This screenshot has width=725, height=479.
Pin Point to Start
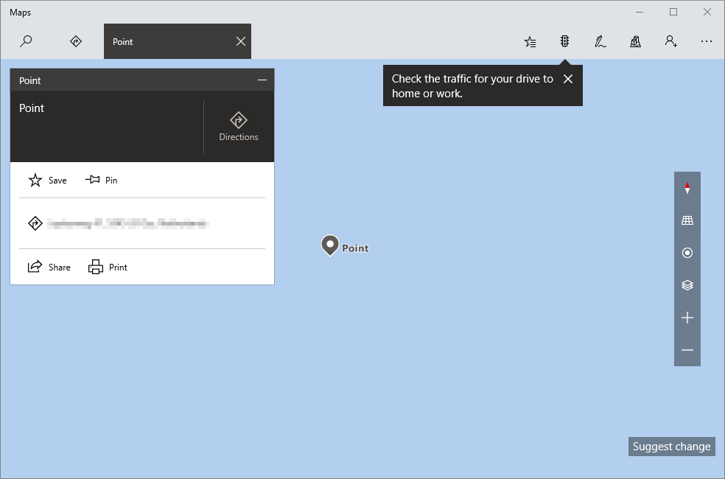(x=101, y=180)
